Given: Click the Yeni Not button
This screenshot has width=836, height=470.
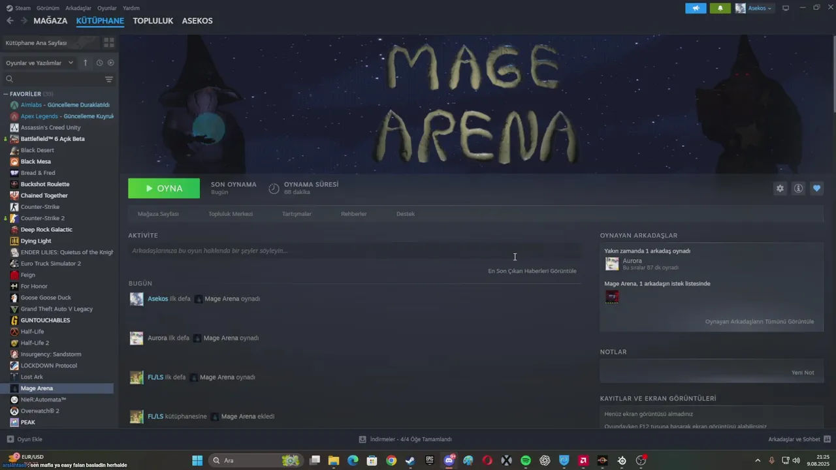Looking at the screenshot, I should click(803, 372).
